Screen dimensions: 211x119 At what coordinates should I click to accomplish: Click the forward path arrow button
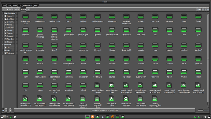tap(28, 9)
